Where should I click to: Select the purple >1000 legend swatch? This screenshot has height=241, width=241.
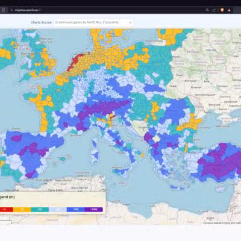pos(93,210)
